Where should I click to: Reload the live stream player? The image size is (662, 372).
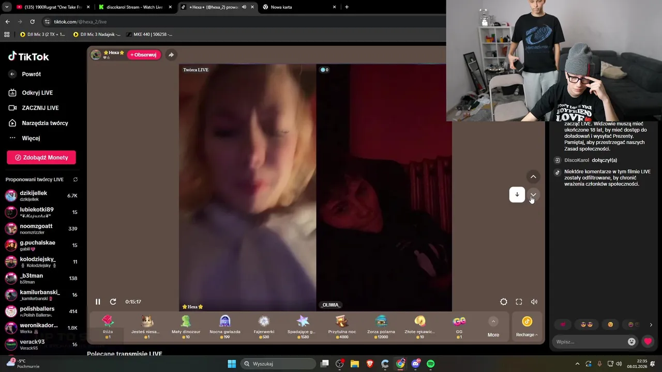[113, 302]
